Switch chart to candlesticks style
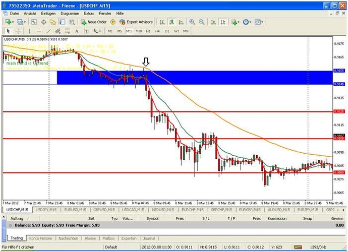Viewport: 348px width, 251px height. (171, 22)
